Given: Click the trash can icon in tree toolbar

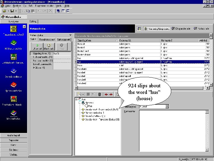Looking at the screenshot, I should pos(100,94).
